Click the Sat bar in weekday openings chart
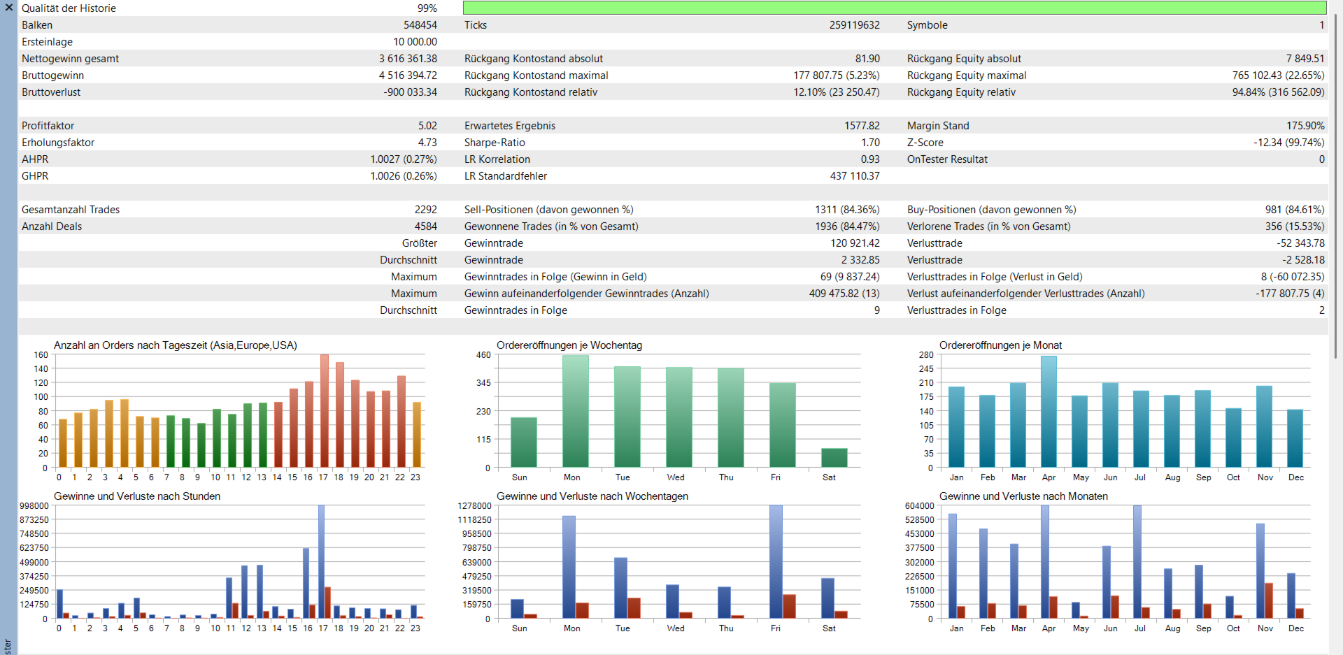This screenshot has height=655, width=1343. coord(834,458)
